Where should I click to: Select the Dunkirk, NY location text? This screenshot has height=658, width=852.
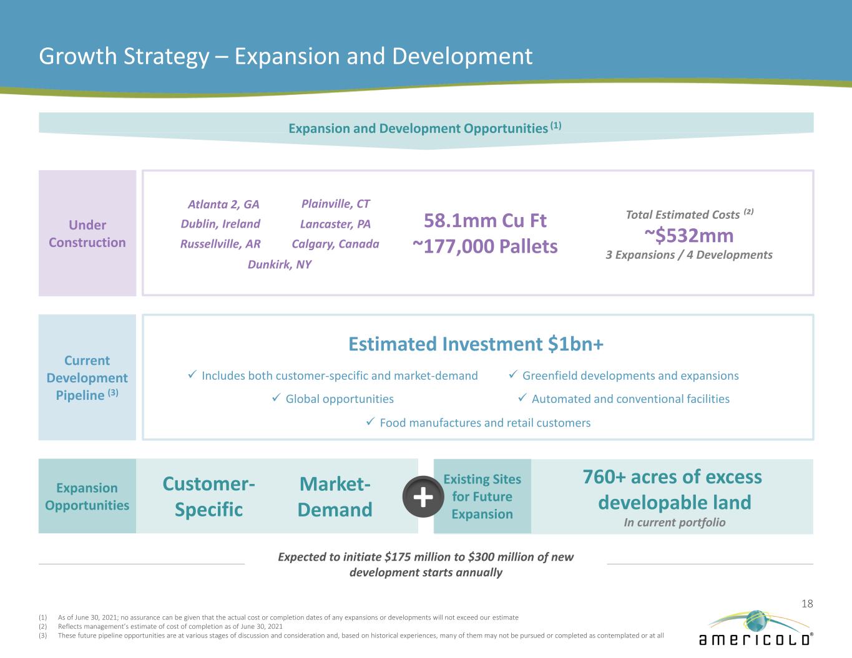(x=279, y=264)
